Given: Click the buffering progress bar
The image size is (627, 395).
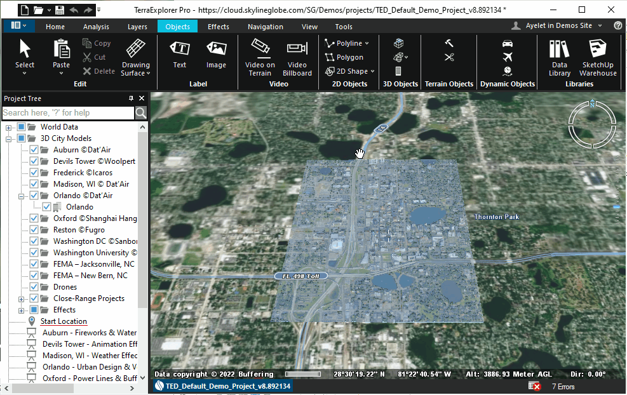Looking at the screenshot, I should [303, 374].
